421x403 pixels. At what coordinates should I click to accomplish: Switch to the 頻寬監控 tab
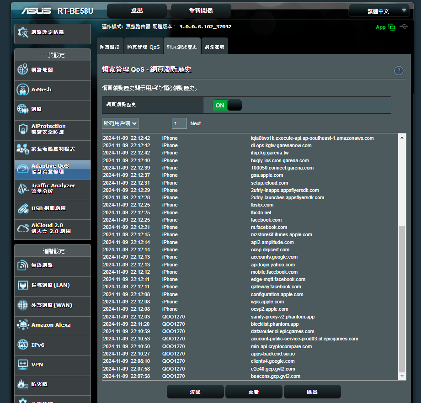[x=110, y=47]
